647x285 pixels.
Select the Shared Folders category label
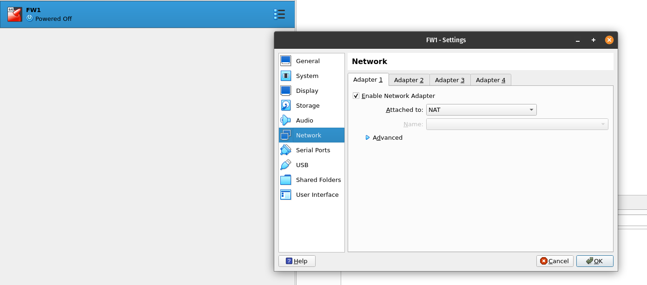point(318,180)
